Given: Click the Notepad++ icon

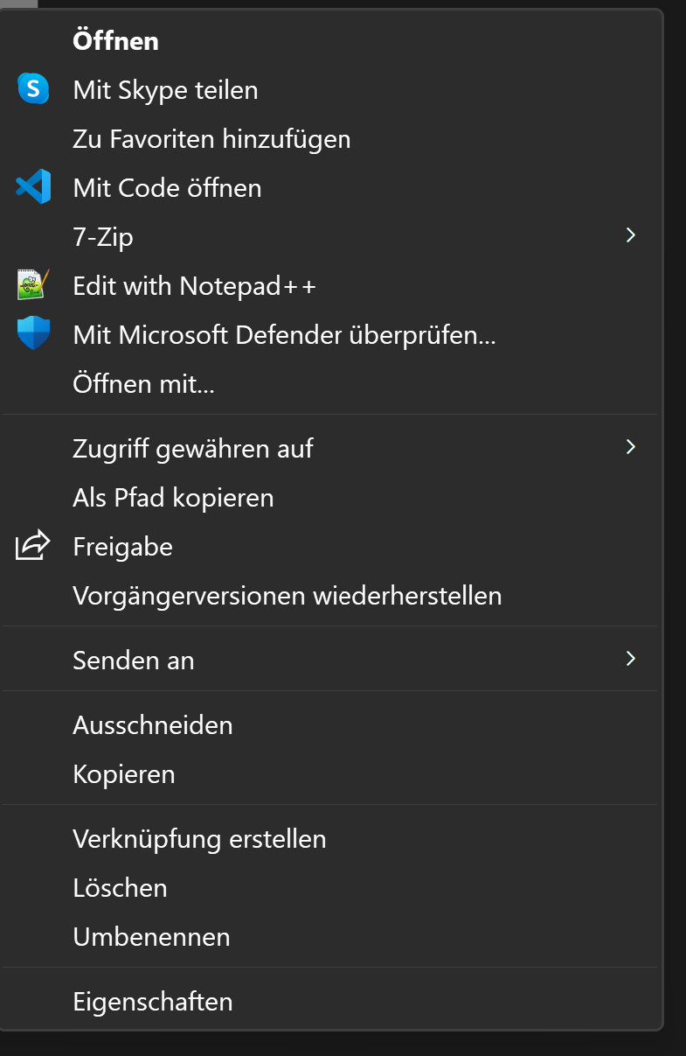Looking at the screenshot, I should 32,285.
